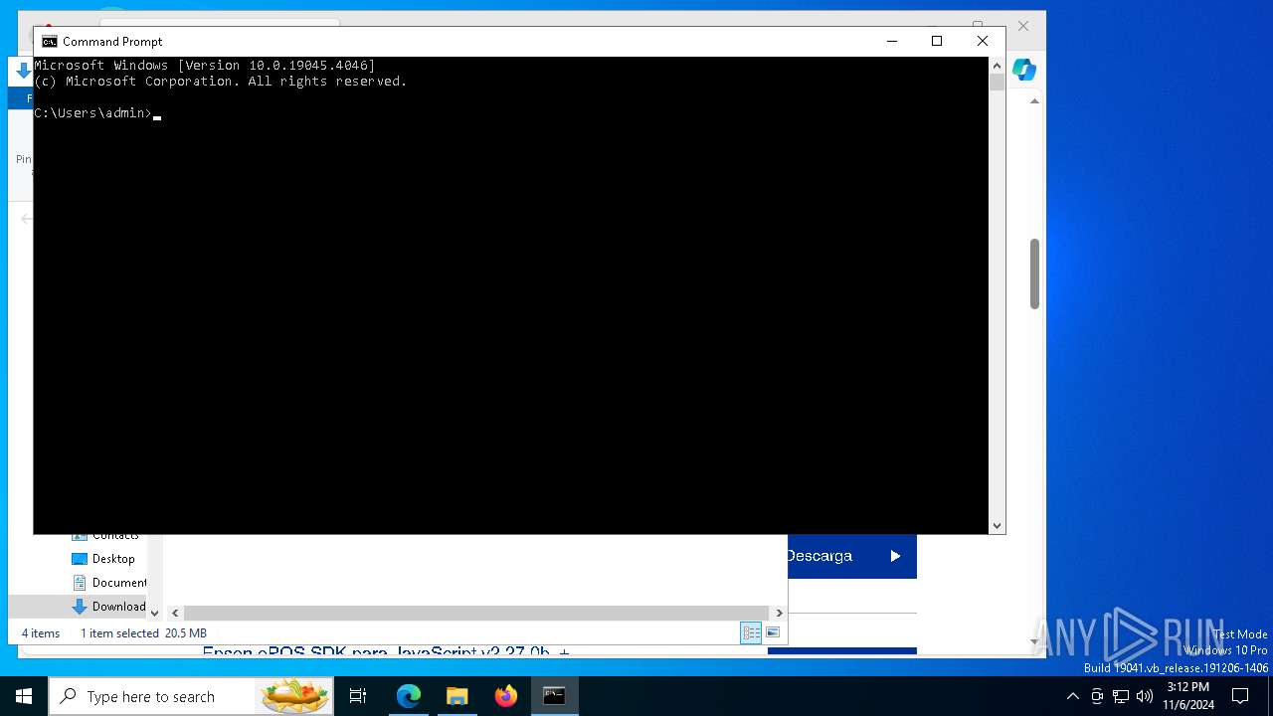Click Documents icon in navigation pane

click(80, 583)
